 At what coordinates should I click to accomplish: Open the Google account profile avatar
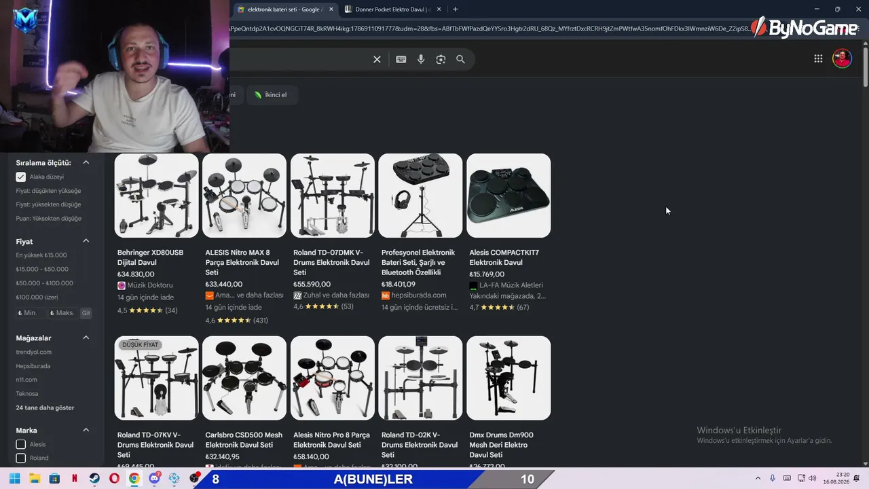(x=842, y=58)
